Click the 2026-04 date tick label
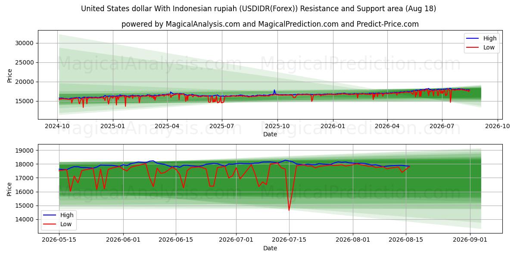The height and width of the screenshot is (258, 517). [387, 127]
